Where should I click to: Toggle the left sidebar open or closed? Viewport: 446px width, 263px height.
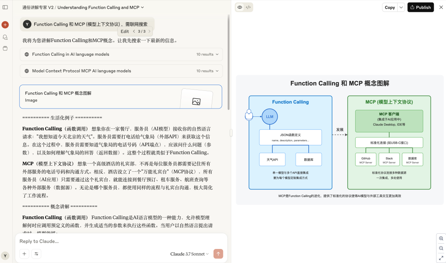(5, 7)
